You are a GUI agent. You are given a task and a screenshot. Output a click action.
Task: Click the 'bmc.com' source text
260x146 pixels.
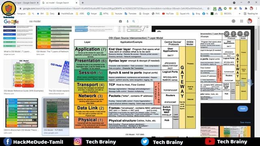click(40, 54)
